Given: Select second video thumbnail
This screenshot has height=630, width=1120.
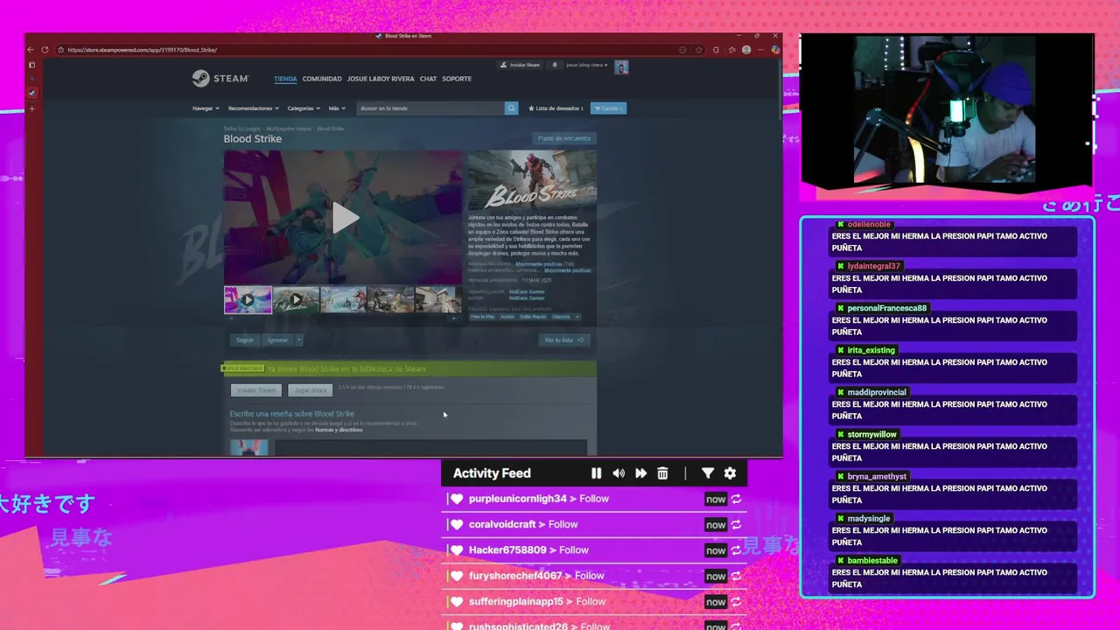Looking at the screenshot, I should tap(296, 300).
